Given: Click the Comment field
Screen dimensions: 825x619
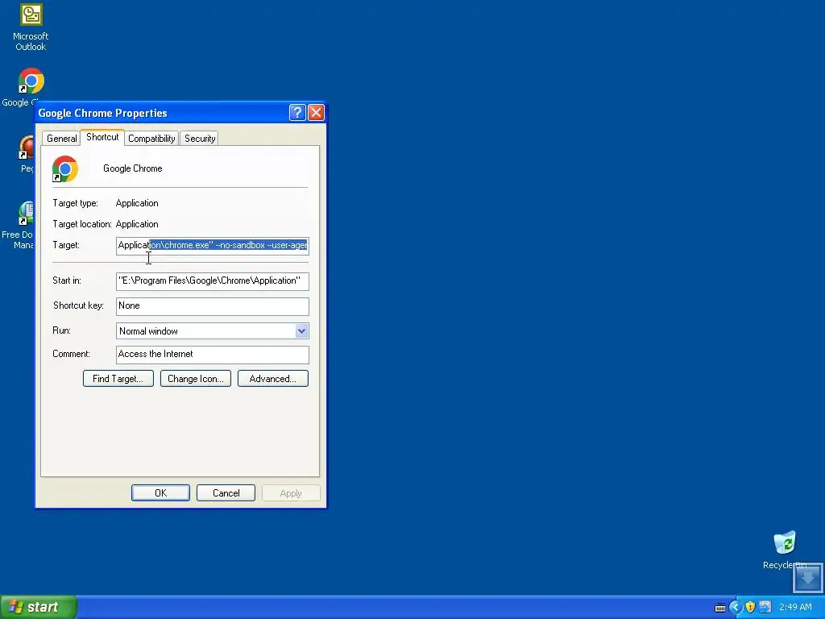Looking at the screenshot, I should [x=213, y=355].
